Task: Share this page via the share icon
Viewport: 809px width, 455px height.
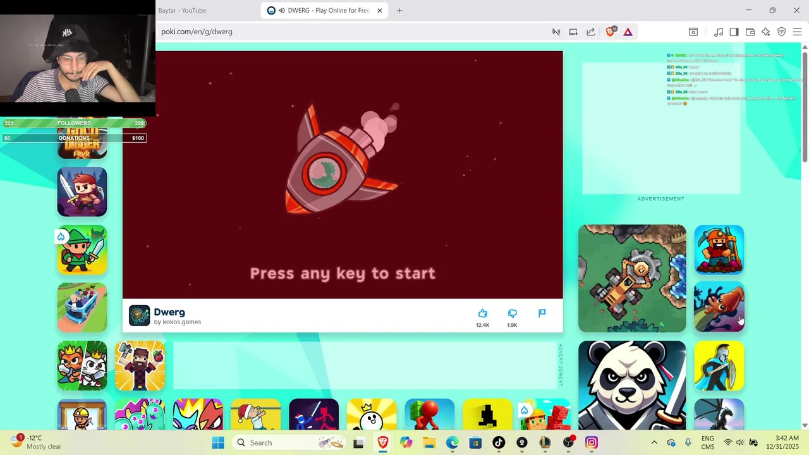Action: point(591,32)
